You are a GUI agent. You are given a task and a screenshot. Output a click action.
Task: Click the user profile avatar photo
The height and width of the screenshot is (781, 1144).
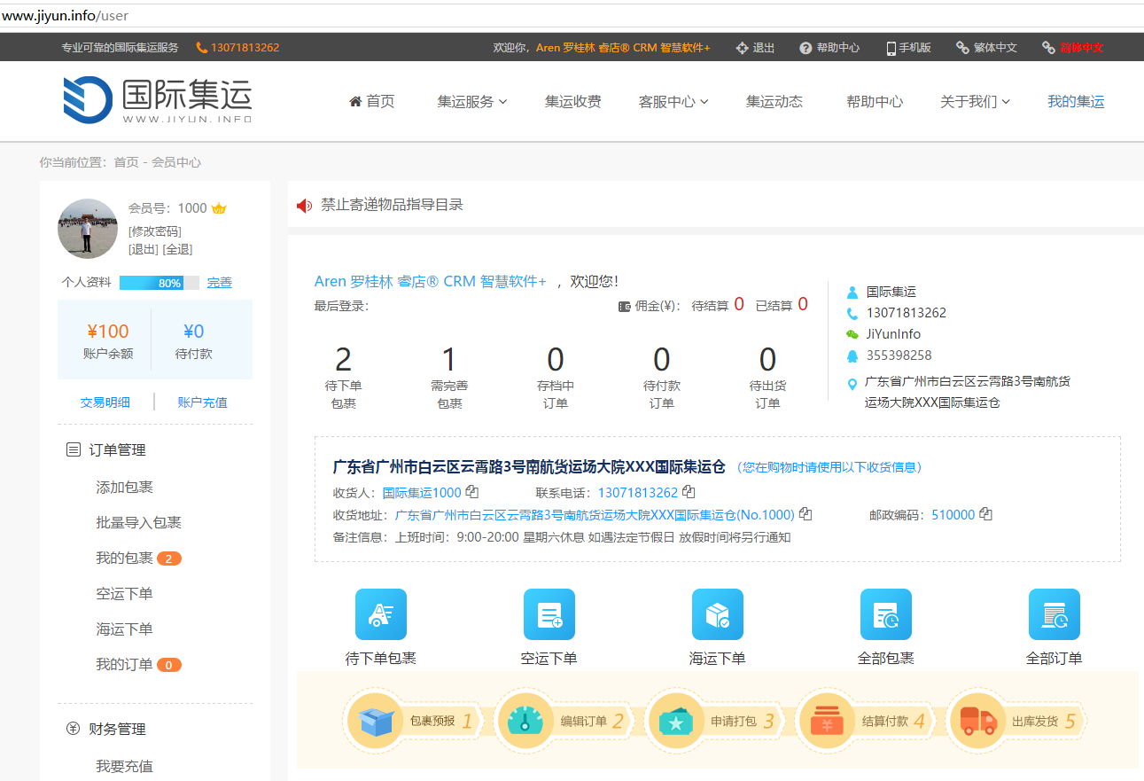88,229
